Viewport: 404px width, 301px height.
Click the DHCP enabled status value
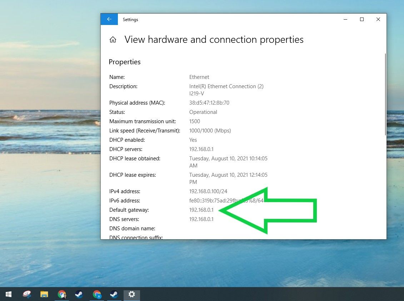click(x=193, y=140)
